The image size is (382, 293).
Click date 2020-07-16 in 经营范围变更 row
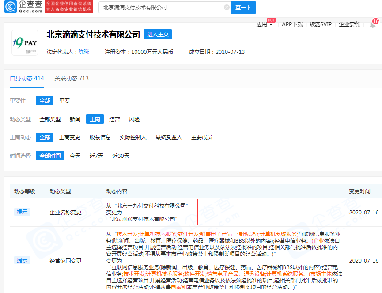pos(364,261)
